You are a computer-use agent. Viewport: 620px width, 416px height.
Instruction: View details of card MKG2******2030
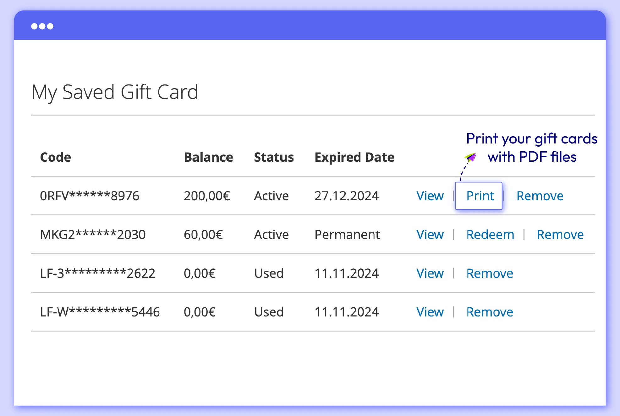430,235
